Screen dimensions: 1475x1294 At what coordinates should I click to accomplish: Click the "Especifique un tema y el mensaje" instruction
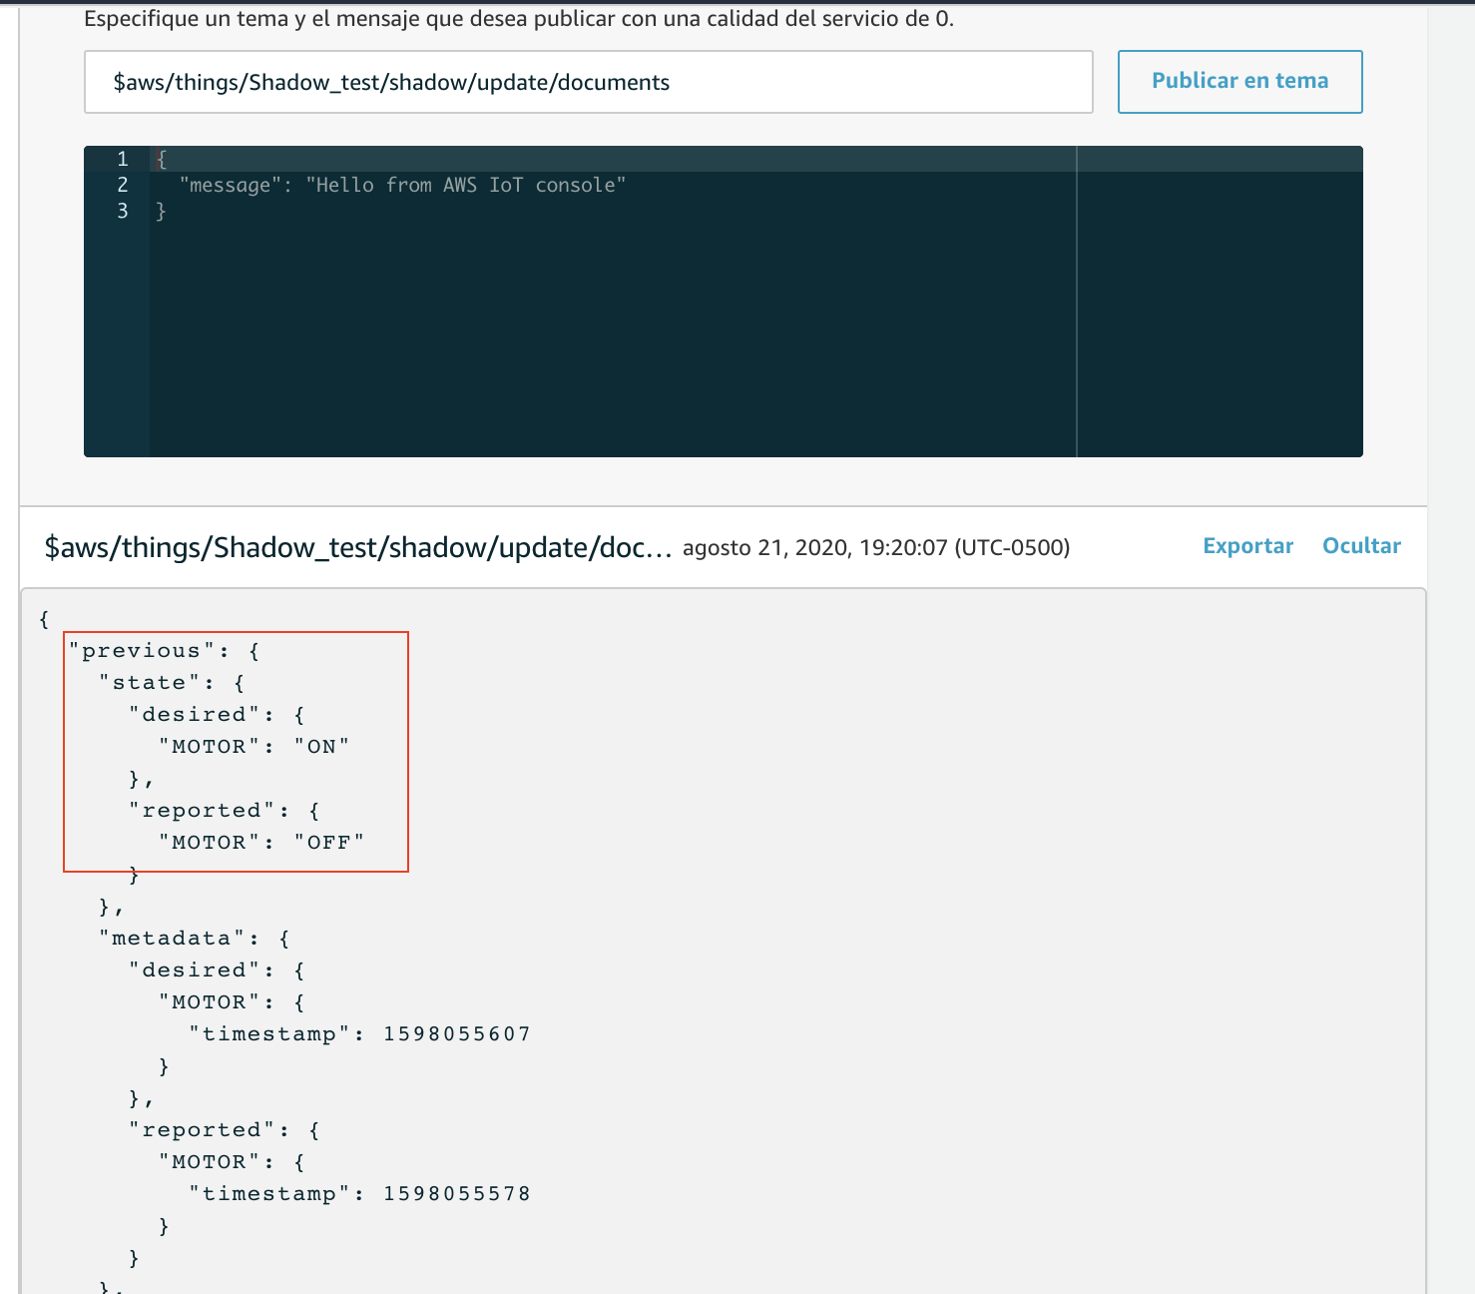click(x=519, y=19)
